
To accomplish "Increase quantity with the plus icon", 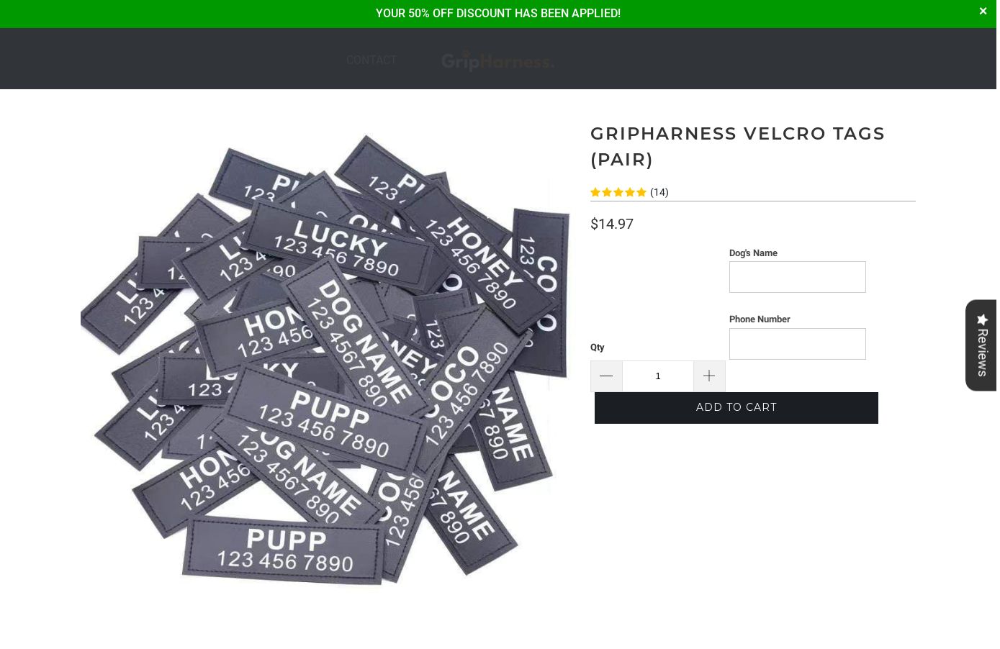I will (x=709, y=376).
